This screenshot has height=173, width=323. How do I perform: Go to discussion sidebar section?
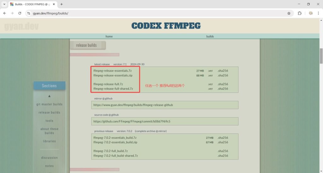(50, 158)
